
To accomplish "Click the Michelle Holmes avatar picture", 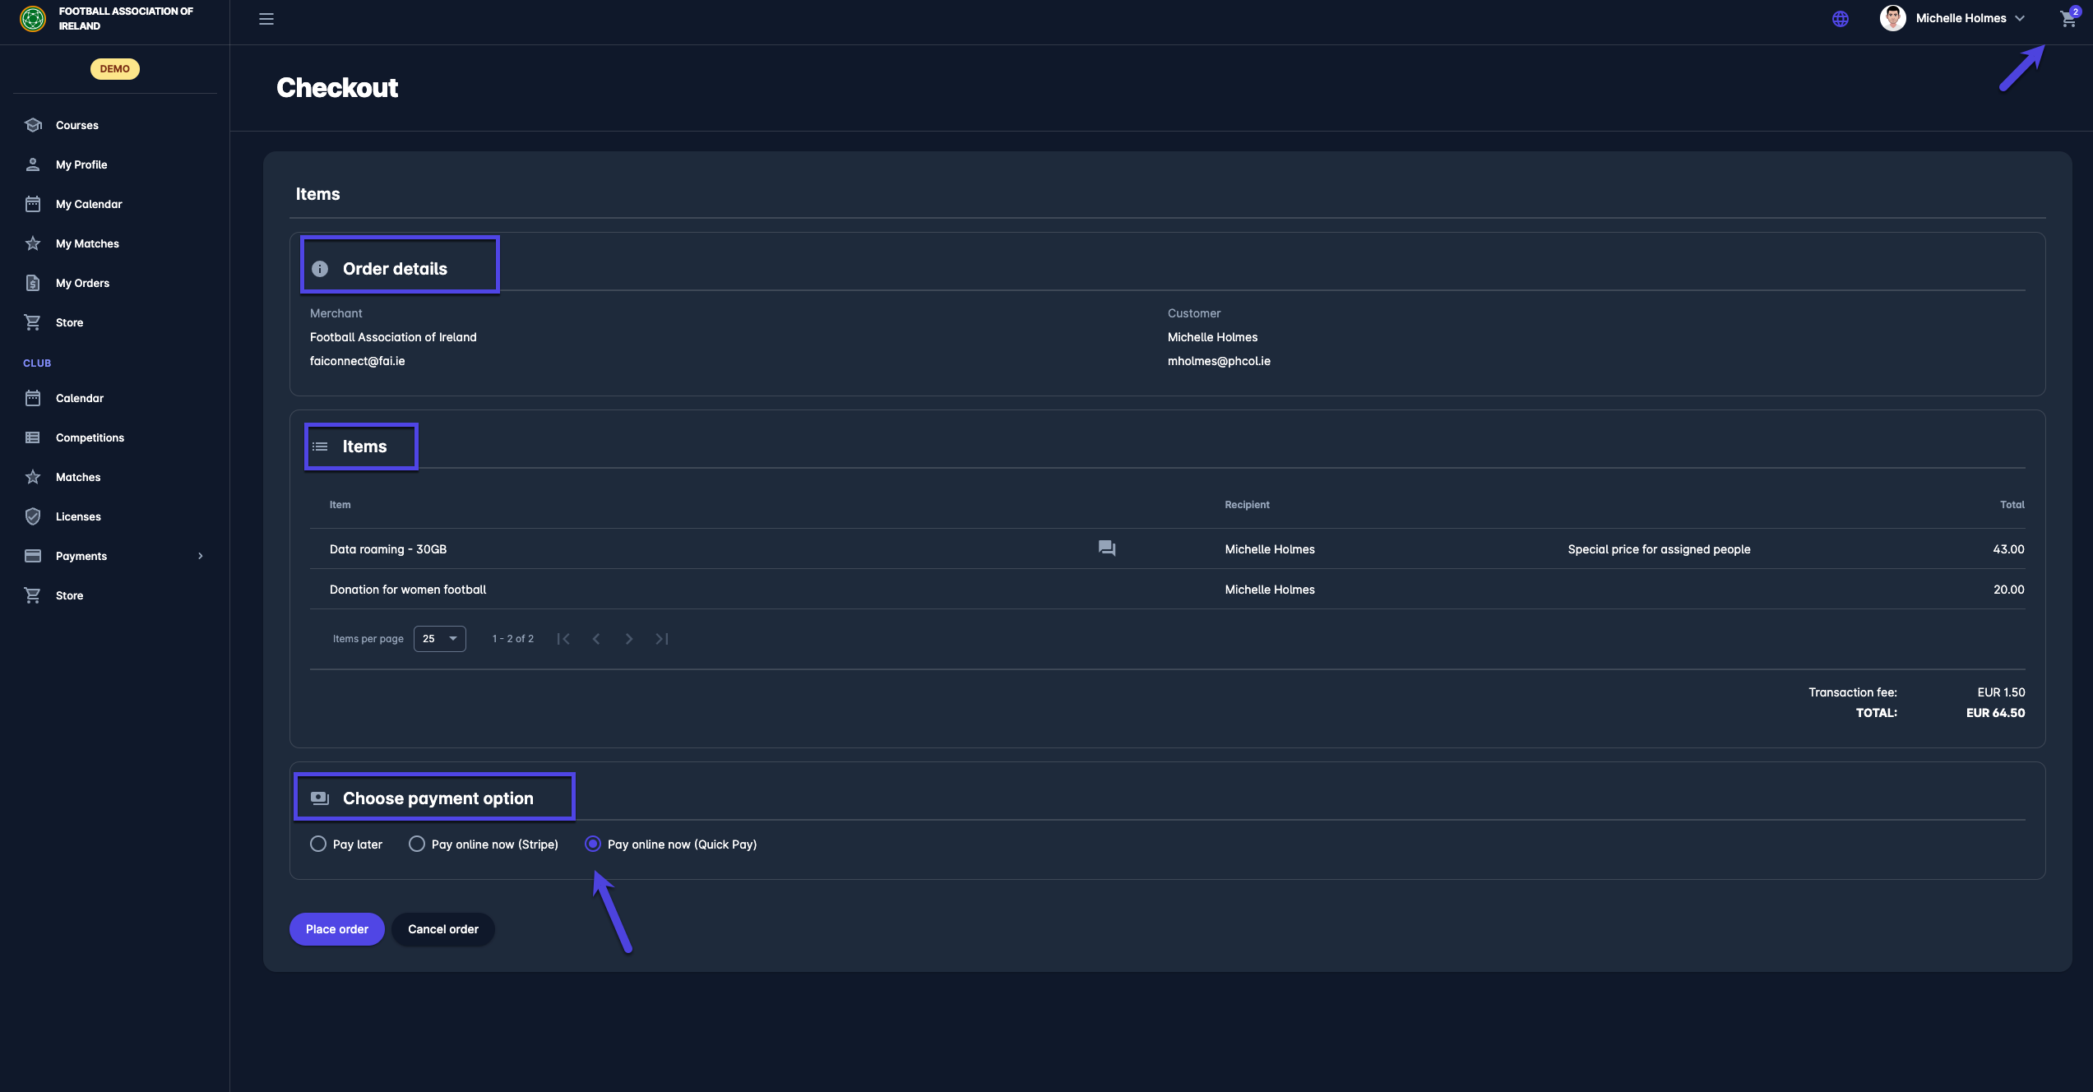I will pos(1893,18).
